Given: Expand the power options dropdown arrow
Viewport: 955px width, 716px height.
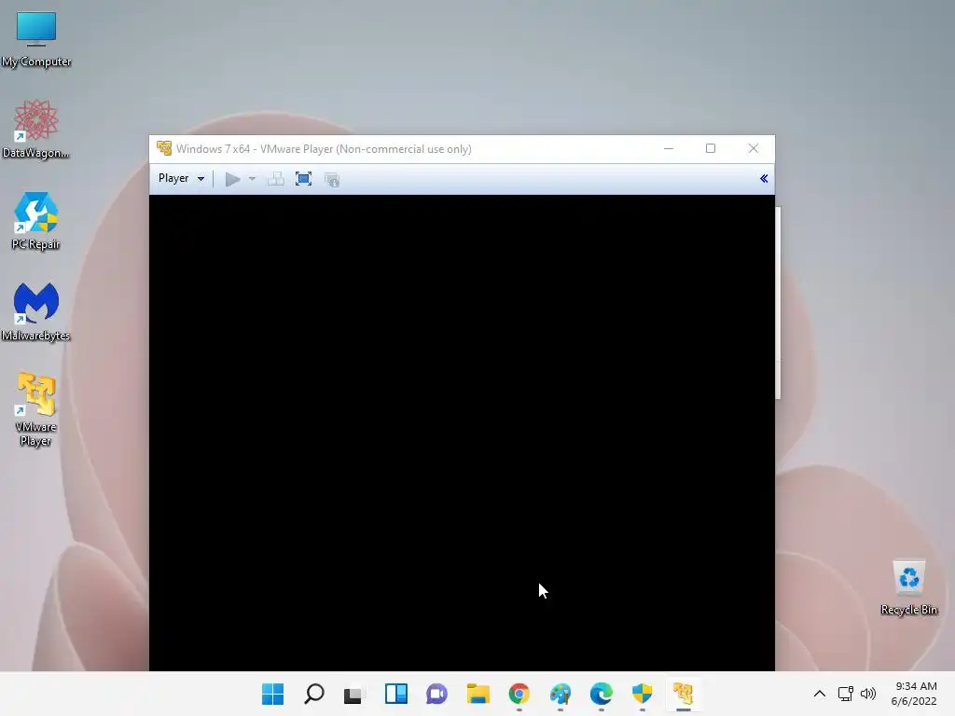Looking at the screenshot, I should click(252, 179).
